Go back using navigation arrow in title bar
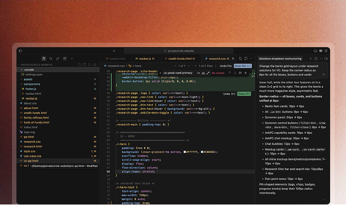Image resolution: width=346 pixels, height=205 pixels. click(114, 51)
